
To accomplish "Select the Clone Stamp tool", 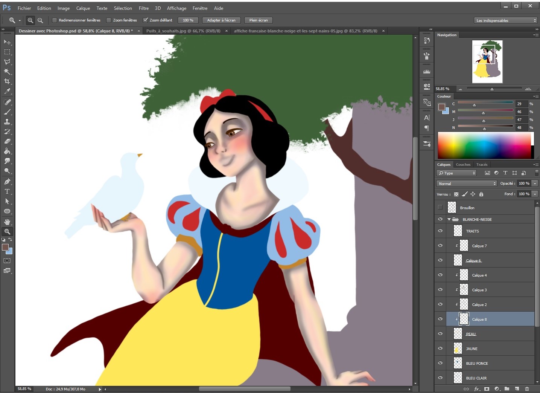I will (x=7, y=122).
